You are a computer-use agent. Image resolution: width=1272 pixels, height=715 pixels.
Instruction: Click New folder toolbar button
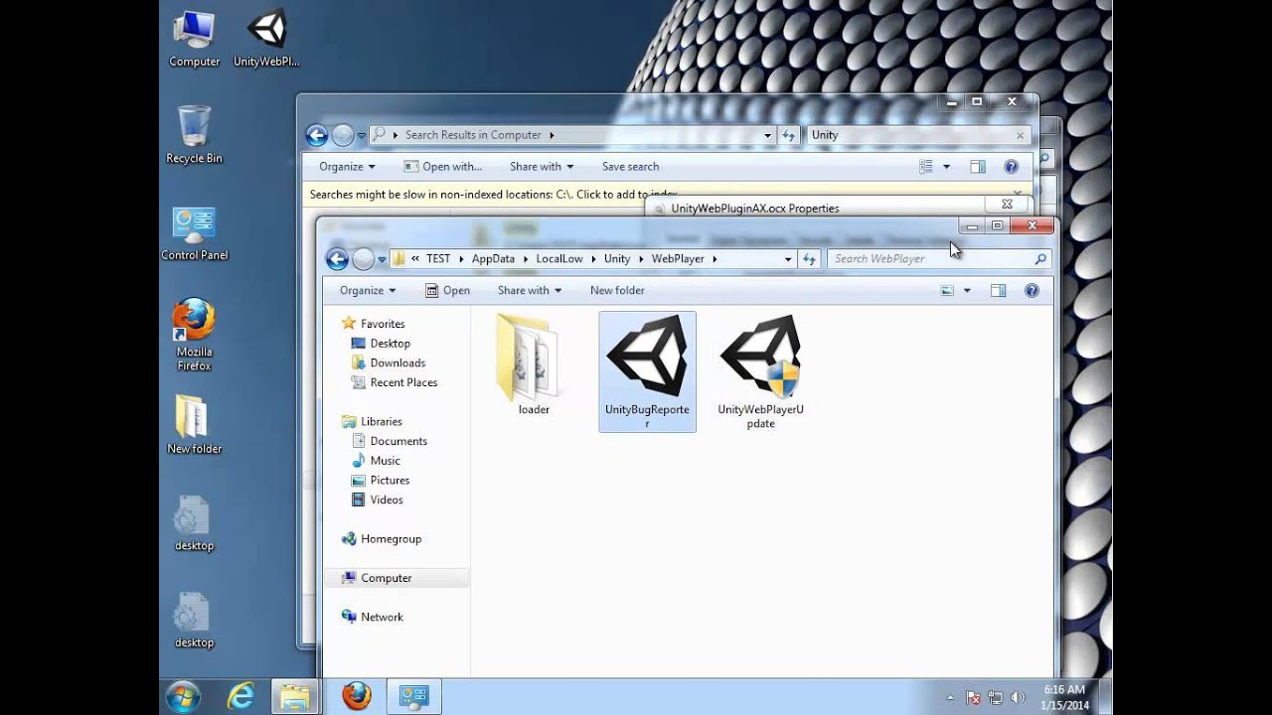(617, 291)
